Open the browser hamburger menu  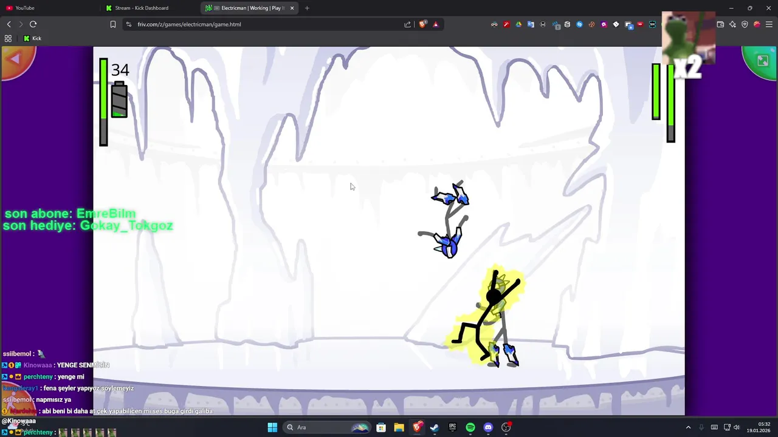(769, 24)
